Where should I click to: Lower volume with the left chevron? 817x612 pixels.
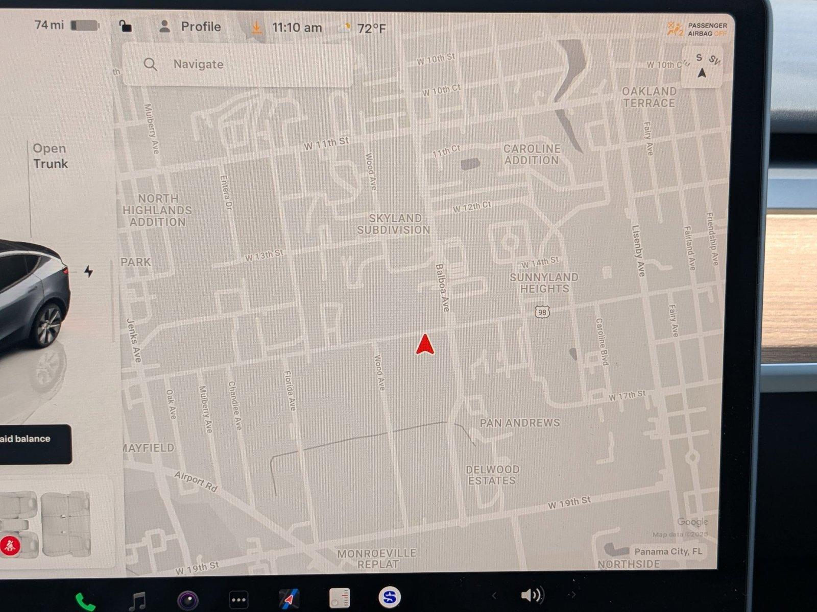pos(494,595)
